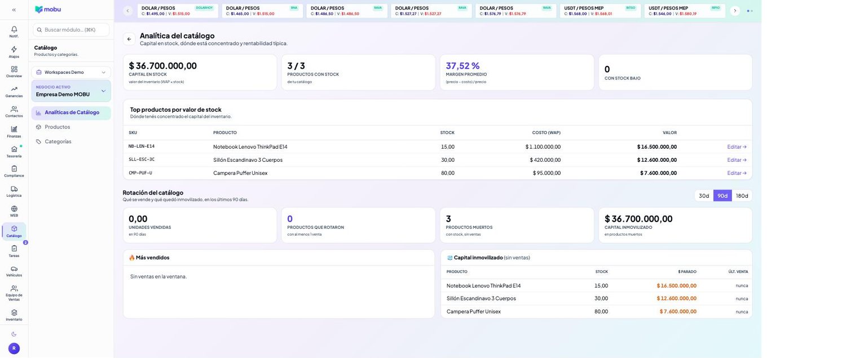Screen dimensions: 846x358
Task: Click SKU SLL-ESC-3C cell
Action: click(x=142, y=160)
